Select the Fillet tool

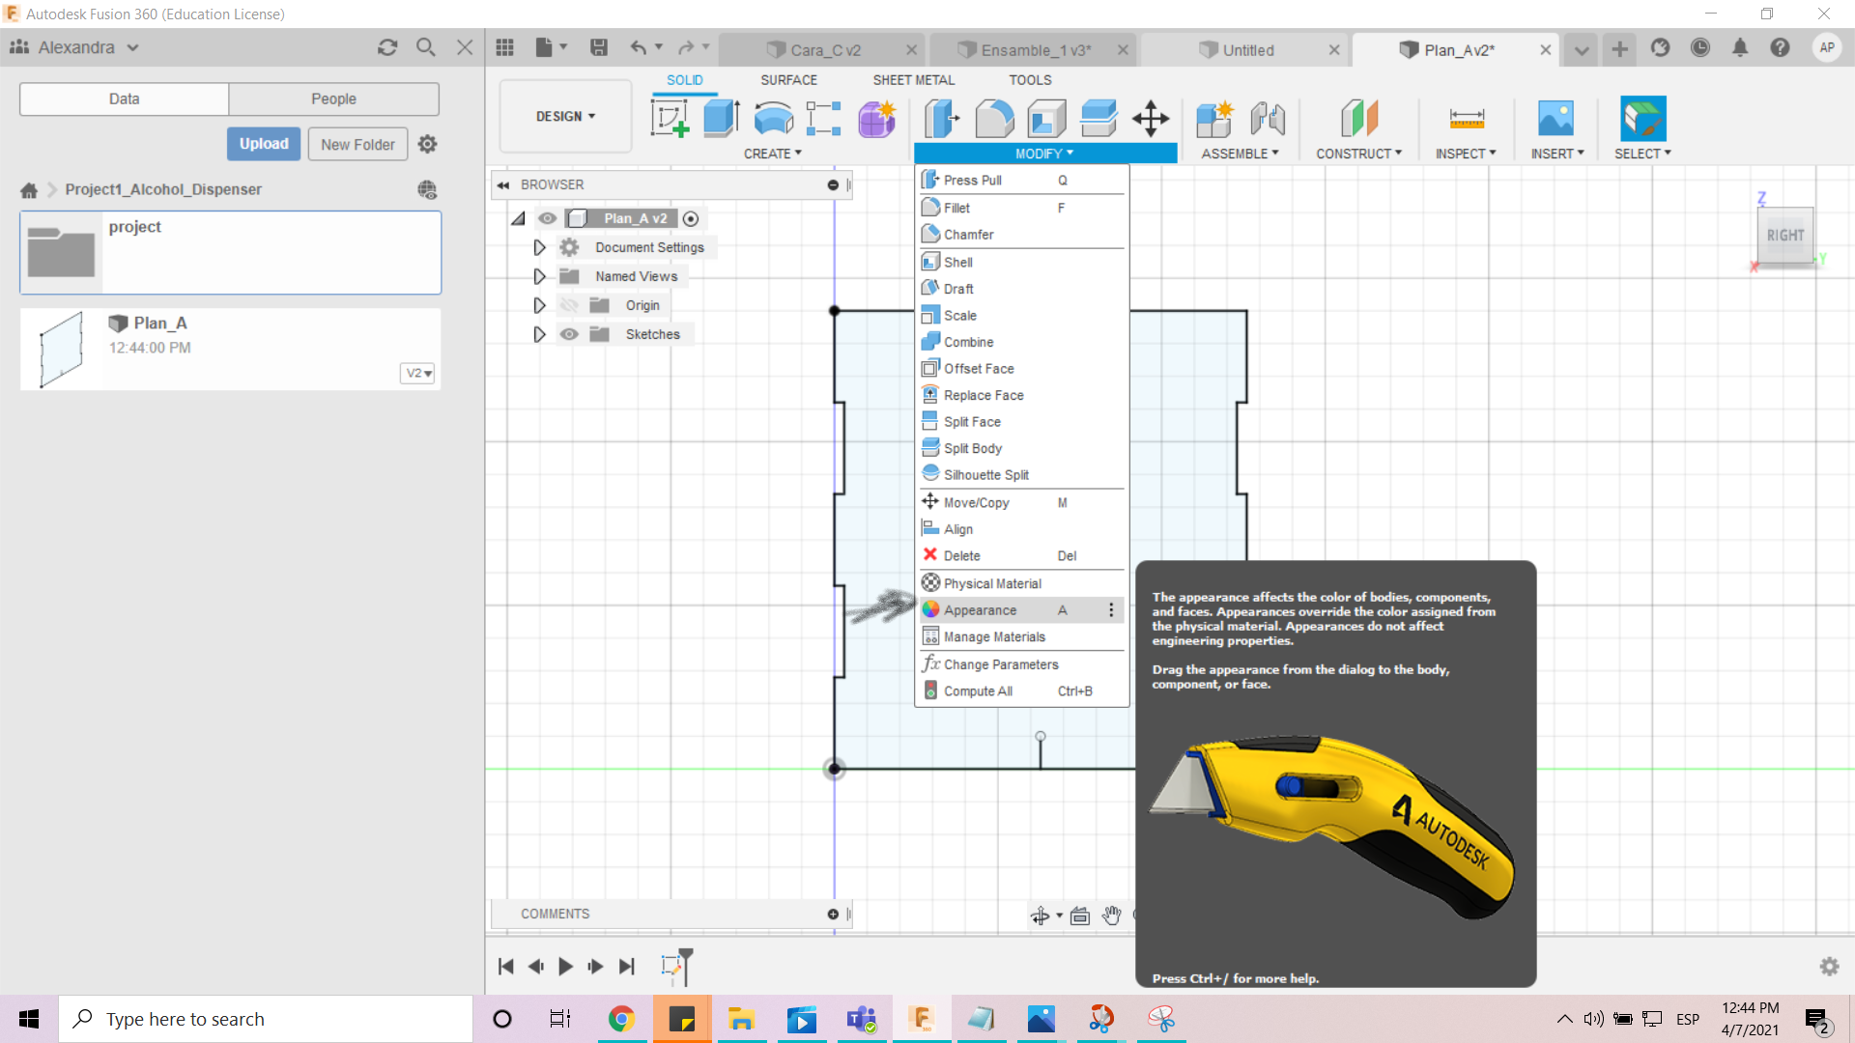pyautogui.click(x=955, y=208)
